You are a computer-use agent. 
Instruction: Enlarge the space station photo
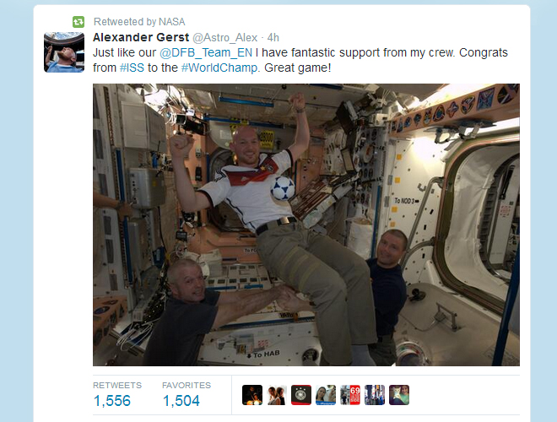point(306,225)
